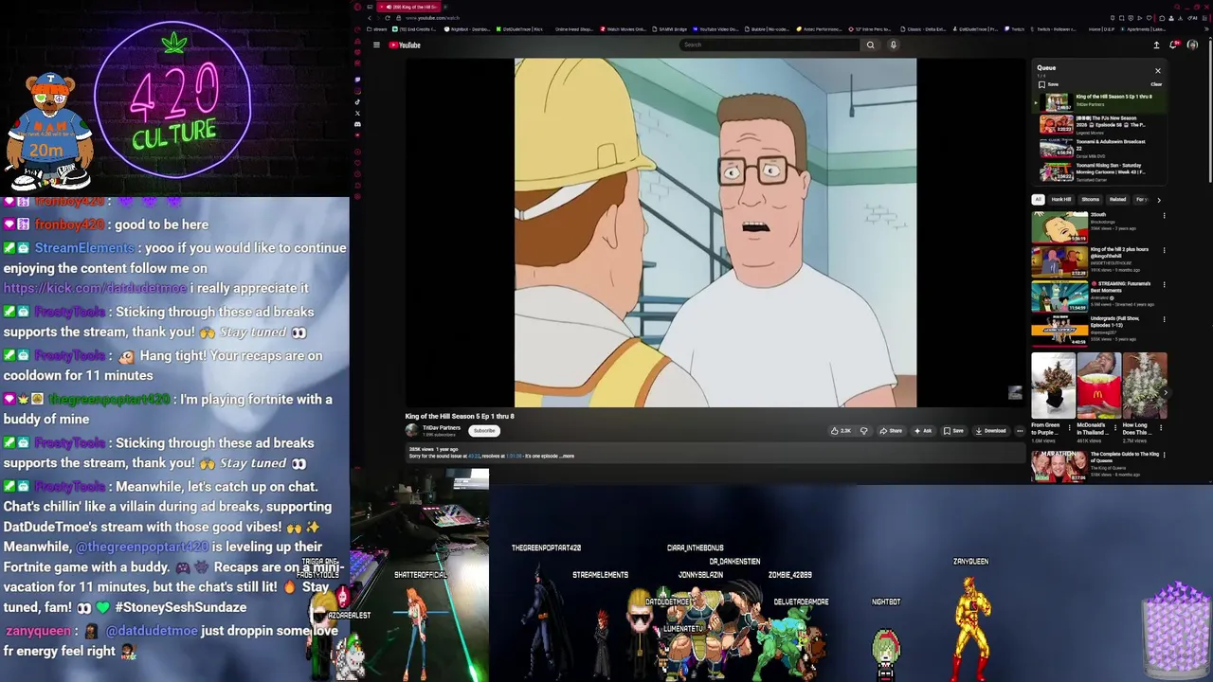
Task: Start voice search with the microphone
Action: (893, 45)
